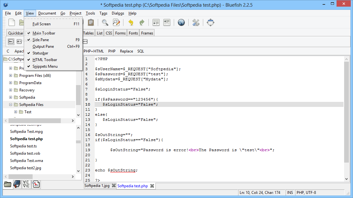
Task: Select Full Screen in View menu
Action: pos(53,24)
